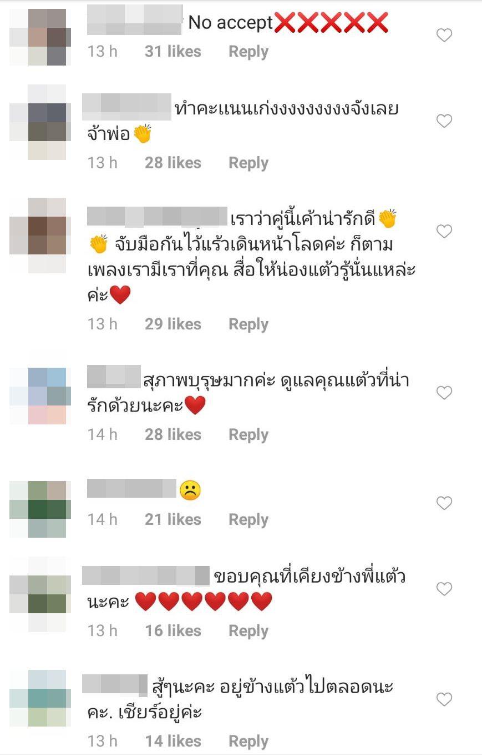
Task: Open profile picture of "No accept" commenter
Action: point(40,37)
